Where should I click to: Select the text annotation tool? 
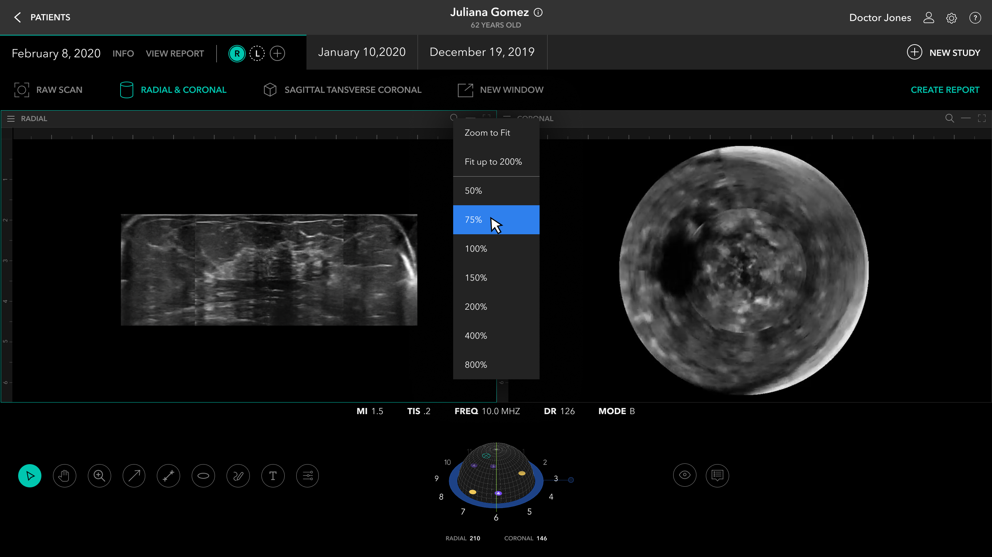[x=273, y=476]
